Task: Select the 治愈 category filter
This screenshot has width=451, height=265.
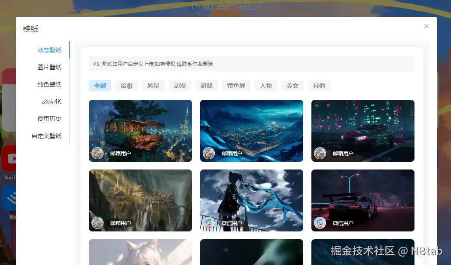Action: [126, 86]
